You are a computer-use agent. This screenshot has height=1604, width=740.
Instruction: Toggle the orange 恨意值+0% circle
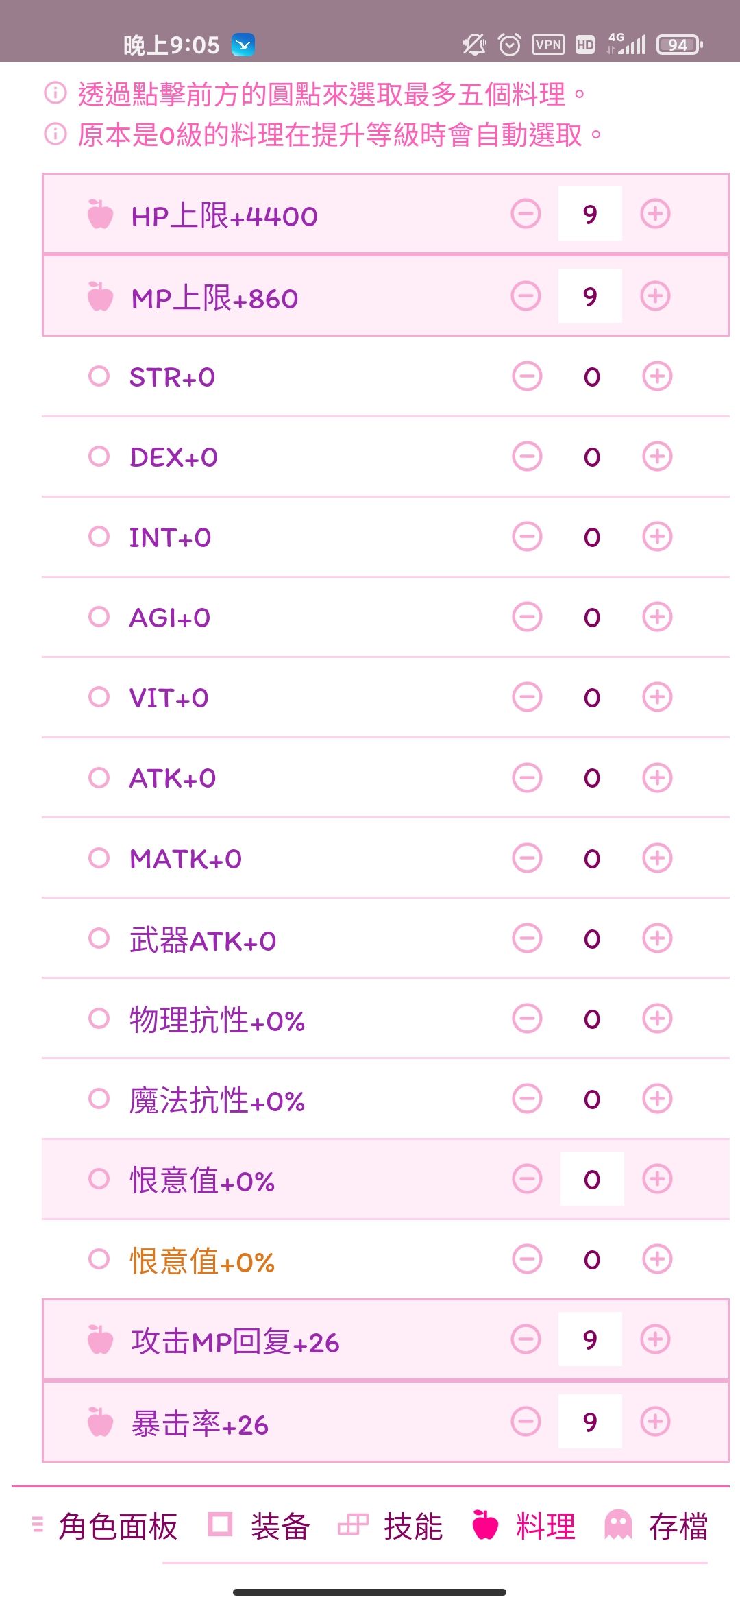(99, 1259)
